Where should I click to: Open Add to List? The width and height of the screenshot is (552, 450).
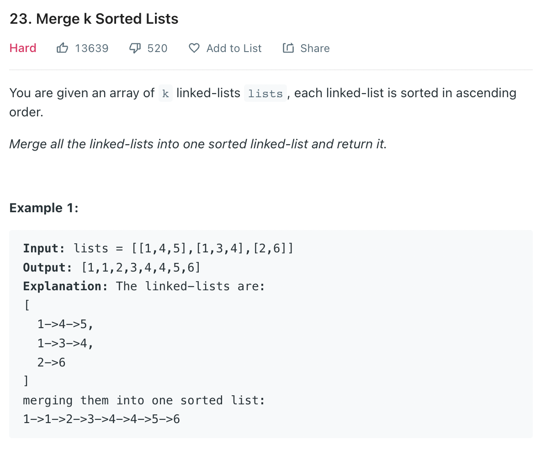(x=234, y=48)
